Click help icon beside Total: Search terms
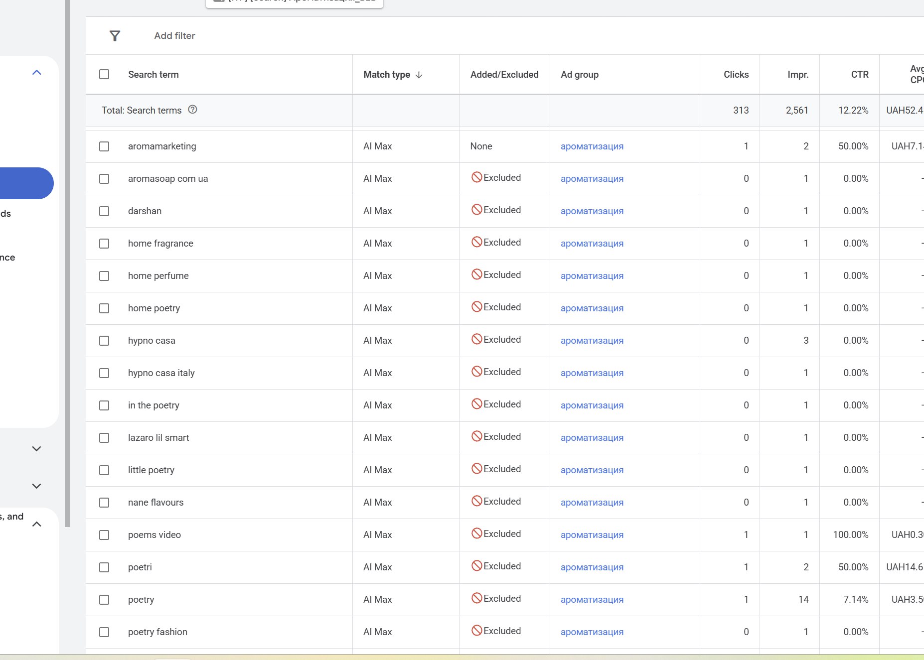The height and width of the screenshot is (660, 924). tap(192, 110)
